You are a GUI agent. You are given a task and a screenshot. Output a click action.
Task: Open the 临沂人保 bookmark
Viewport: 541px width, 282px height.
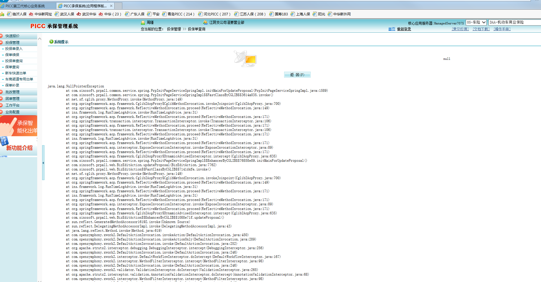pyautogui.click(x=17, y=14)
